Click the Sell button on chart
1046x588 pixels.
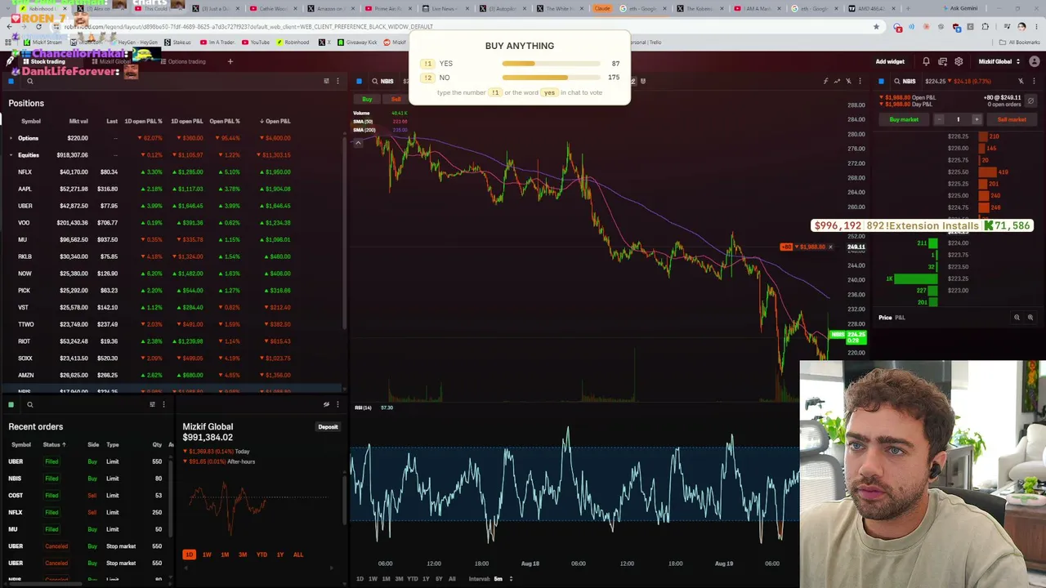click(x=396, y=99)
